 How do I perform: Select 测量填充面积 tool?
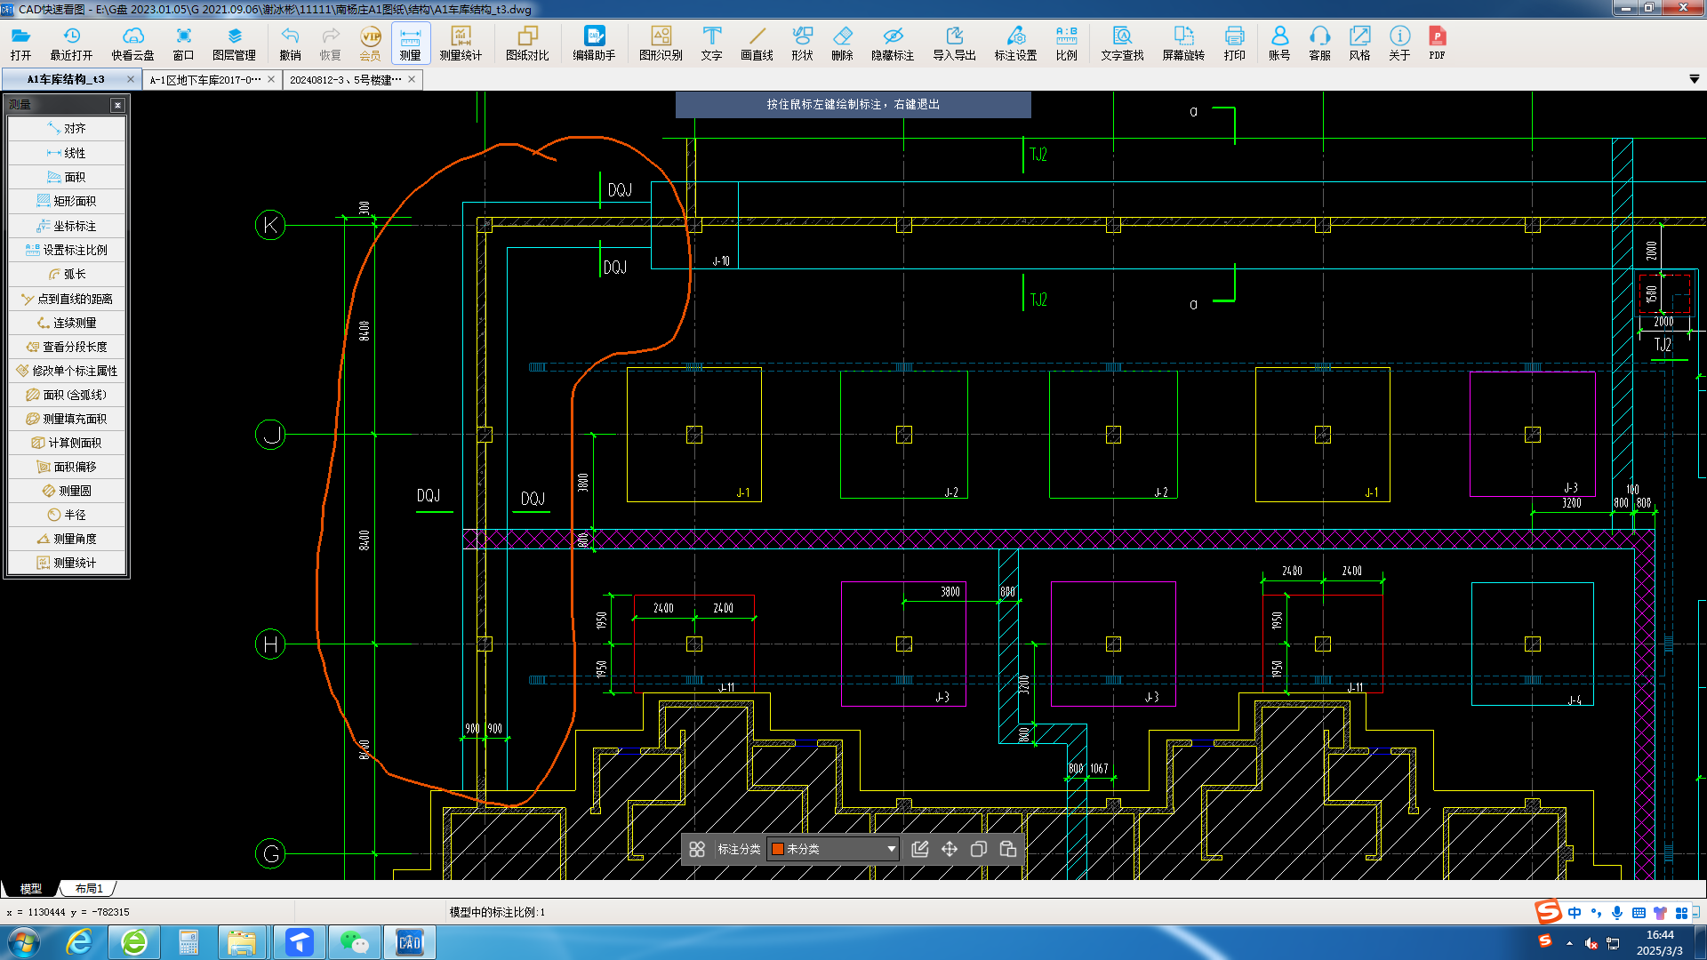point(67,419)
